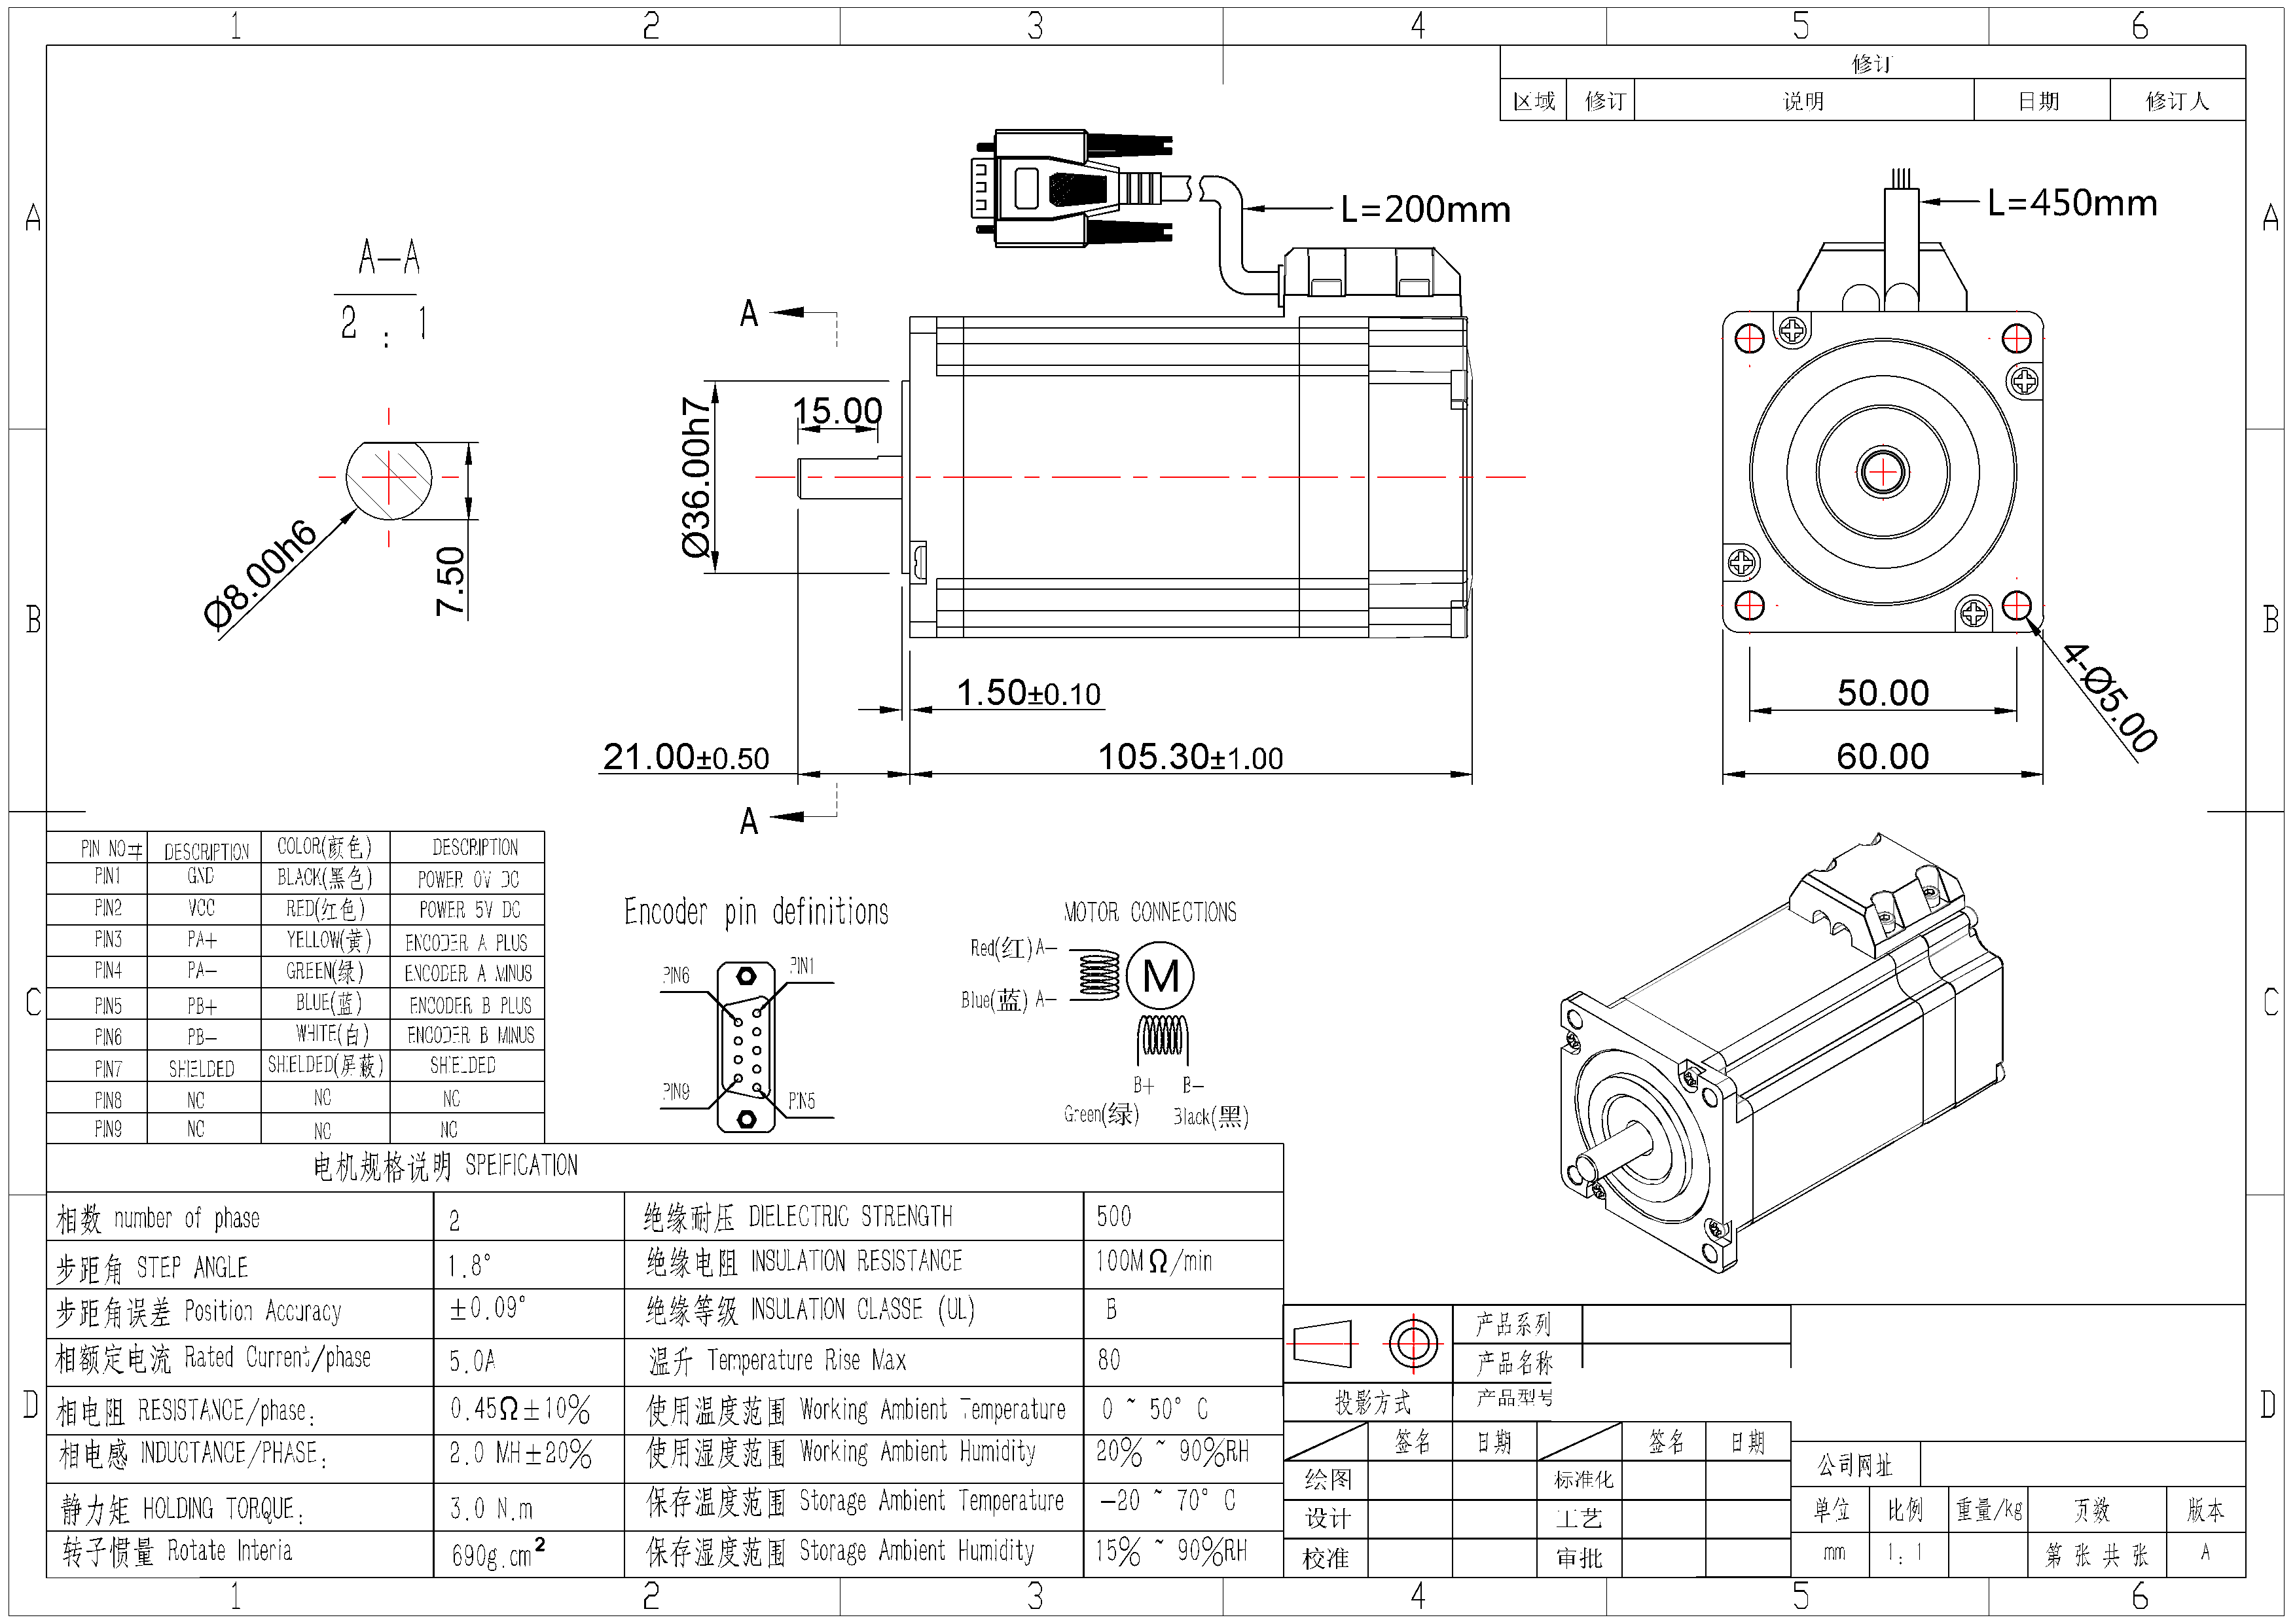Click the A-A section shaft circle
This screenshot has height=1624, width=2295.
pyautogui.click(x=389, y=477)
